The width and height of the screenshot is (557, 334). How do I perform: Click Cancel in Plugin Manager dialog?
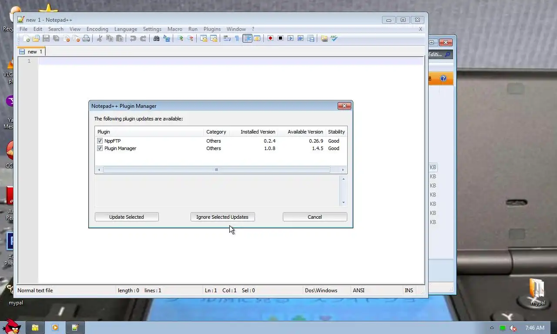(x=315, y=217)
